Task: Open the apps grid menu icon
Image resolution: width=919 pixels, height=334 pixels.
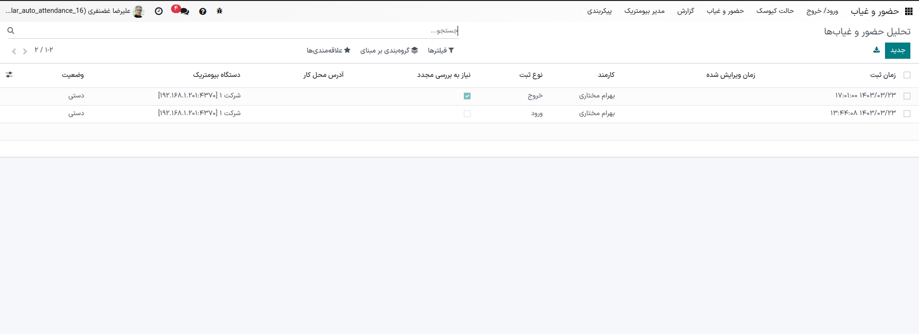Action: (908, 11)
